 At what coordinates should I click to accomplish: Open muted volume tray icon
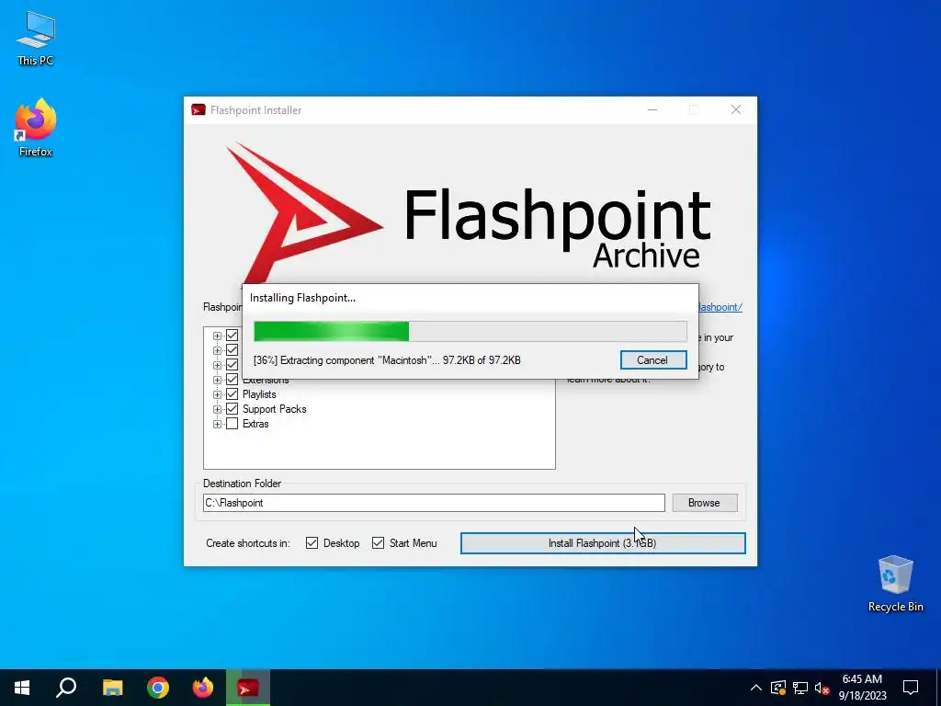pos(822,688)
